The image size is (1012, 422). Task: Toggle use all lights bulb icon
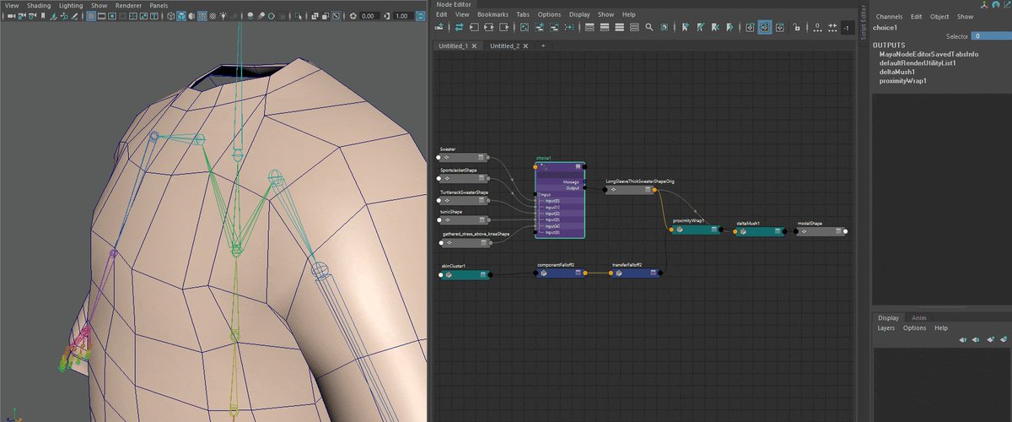[x=223, y=16]
